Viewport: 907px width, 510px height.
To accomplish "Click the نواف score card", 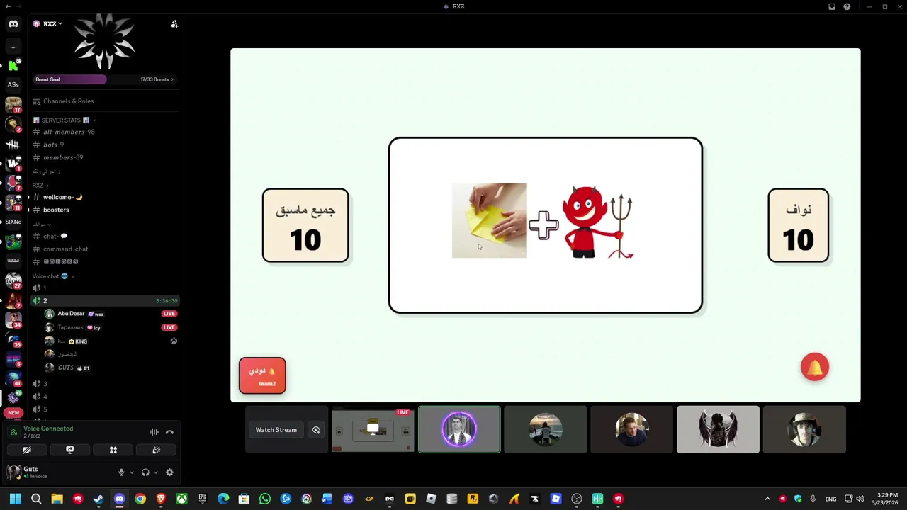I will 798,225.
